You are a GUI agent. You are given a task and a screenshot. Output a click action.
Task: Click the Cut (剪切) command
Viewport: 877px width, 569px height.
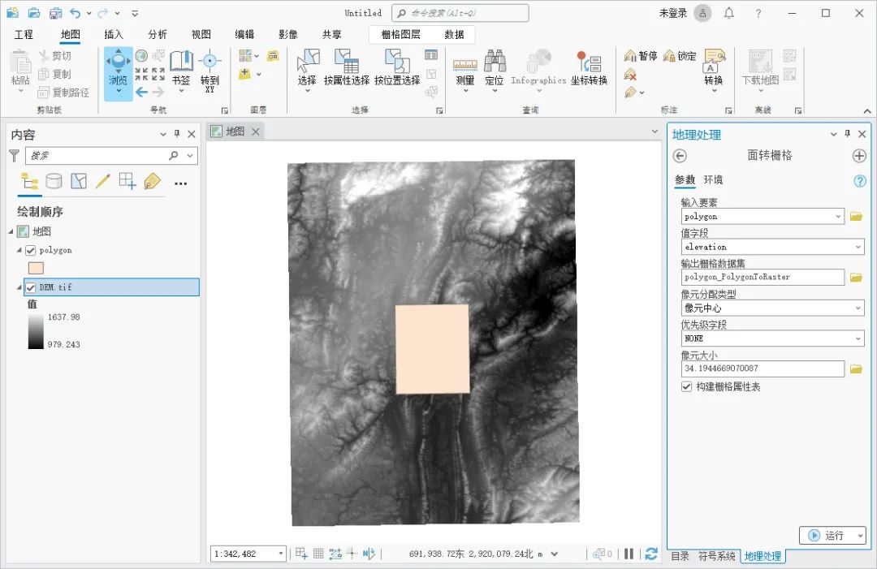(x=55, y=56)
